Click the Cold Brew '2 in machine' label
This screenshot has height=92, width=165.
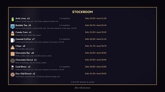65,67
